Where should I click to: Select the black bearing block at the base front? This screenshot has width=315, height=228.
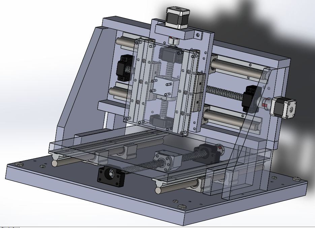coord(111,176)
